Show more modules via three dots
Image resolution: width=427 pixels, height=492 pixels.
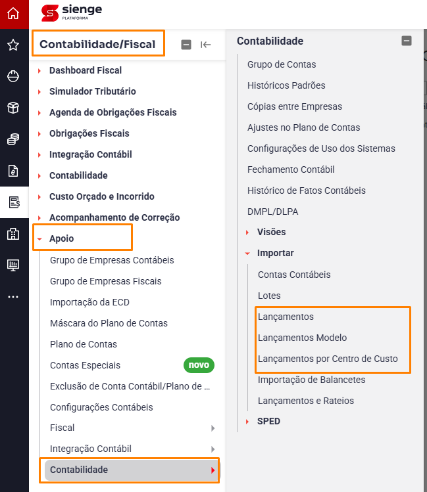pos(13,297)
